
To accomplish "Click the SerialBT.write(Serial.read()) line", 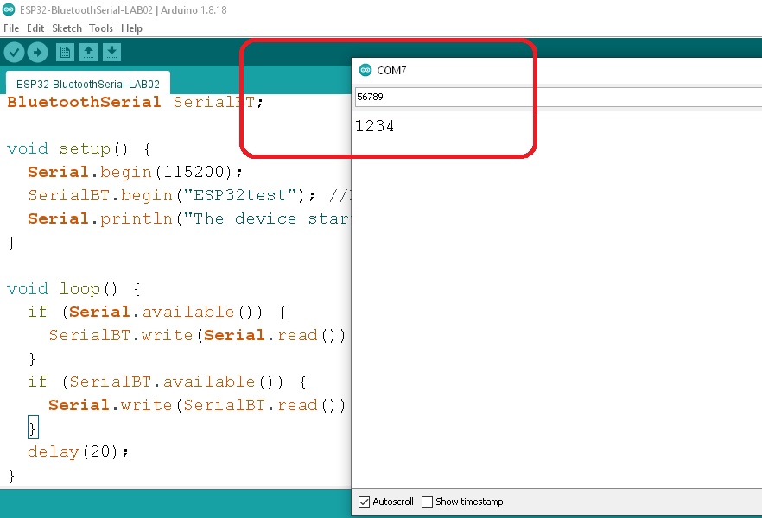I will (197, 335).
